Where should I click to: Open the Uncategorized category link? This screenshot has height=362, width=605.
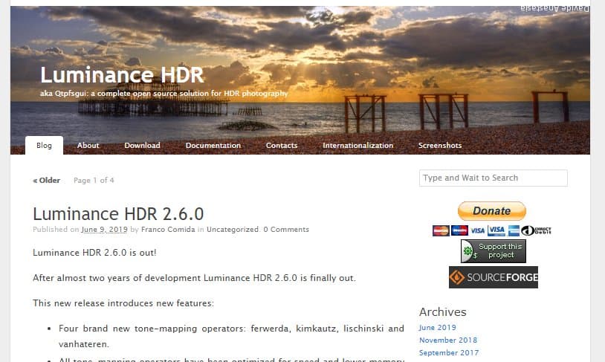coord(233,229)
